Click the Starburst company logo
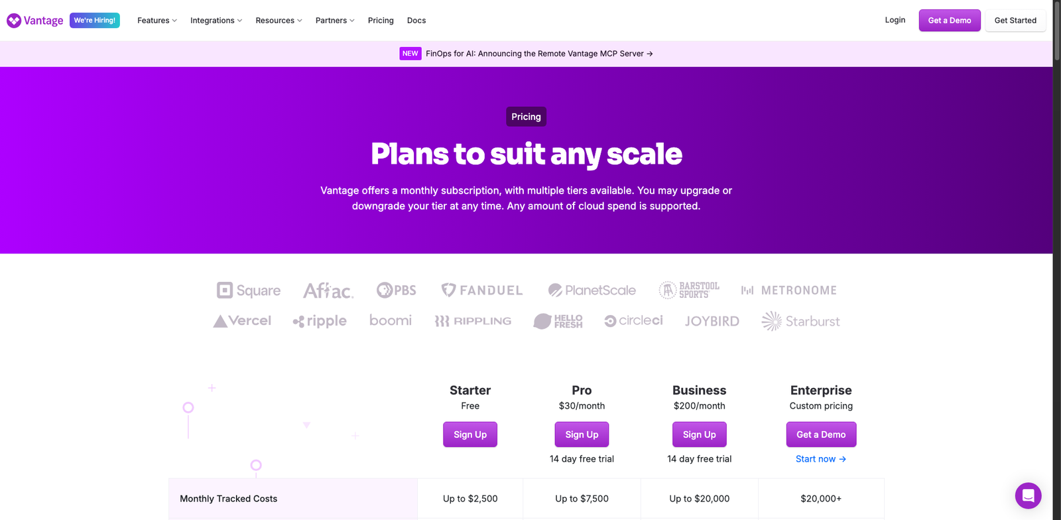 tap(800, 321)
